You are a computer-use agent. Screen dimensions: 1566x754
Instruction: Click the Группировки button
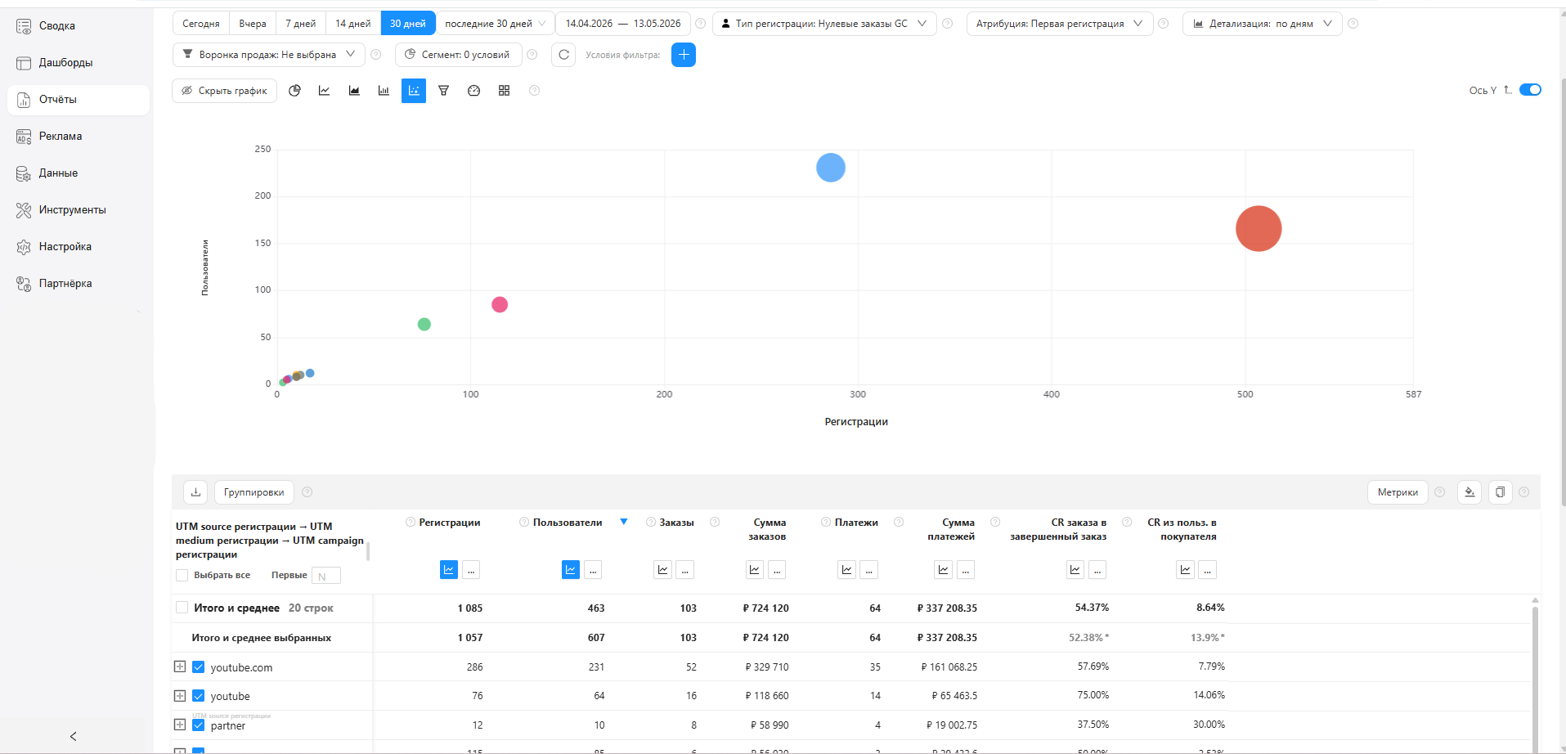click(x=254, y=492)
